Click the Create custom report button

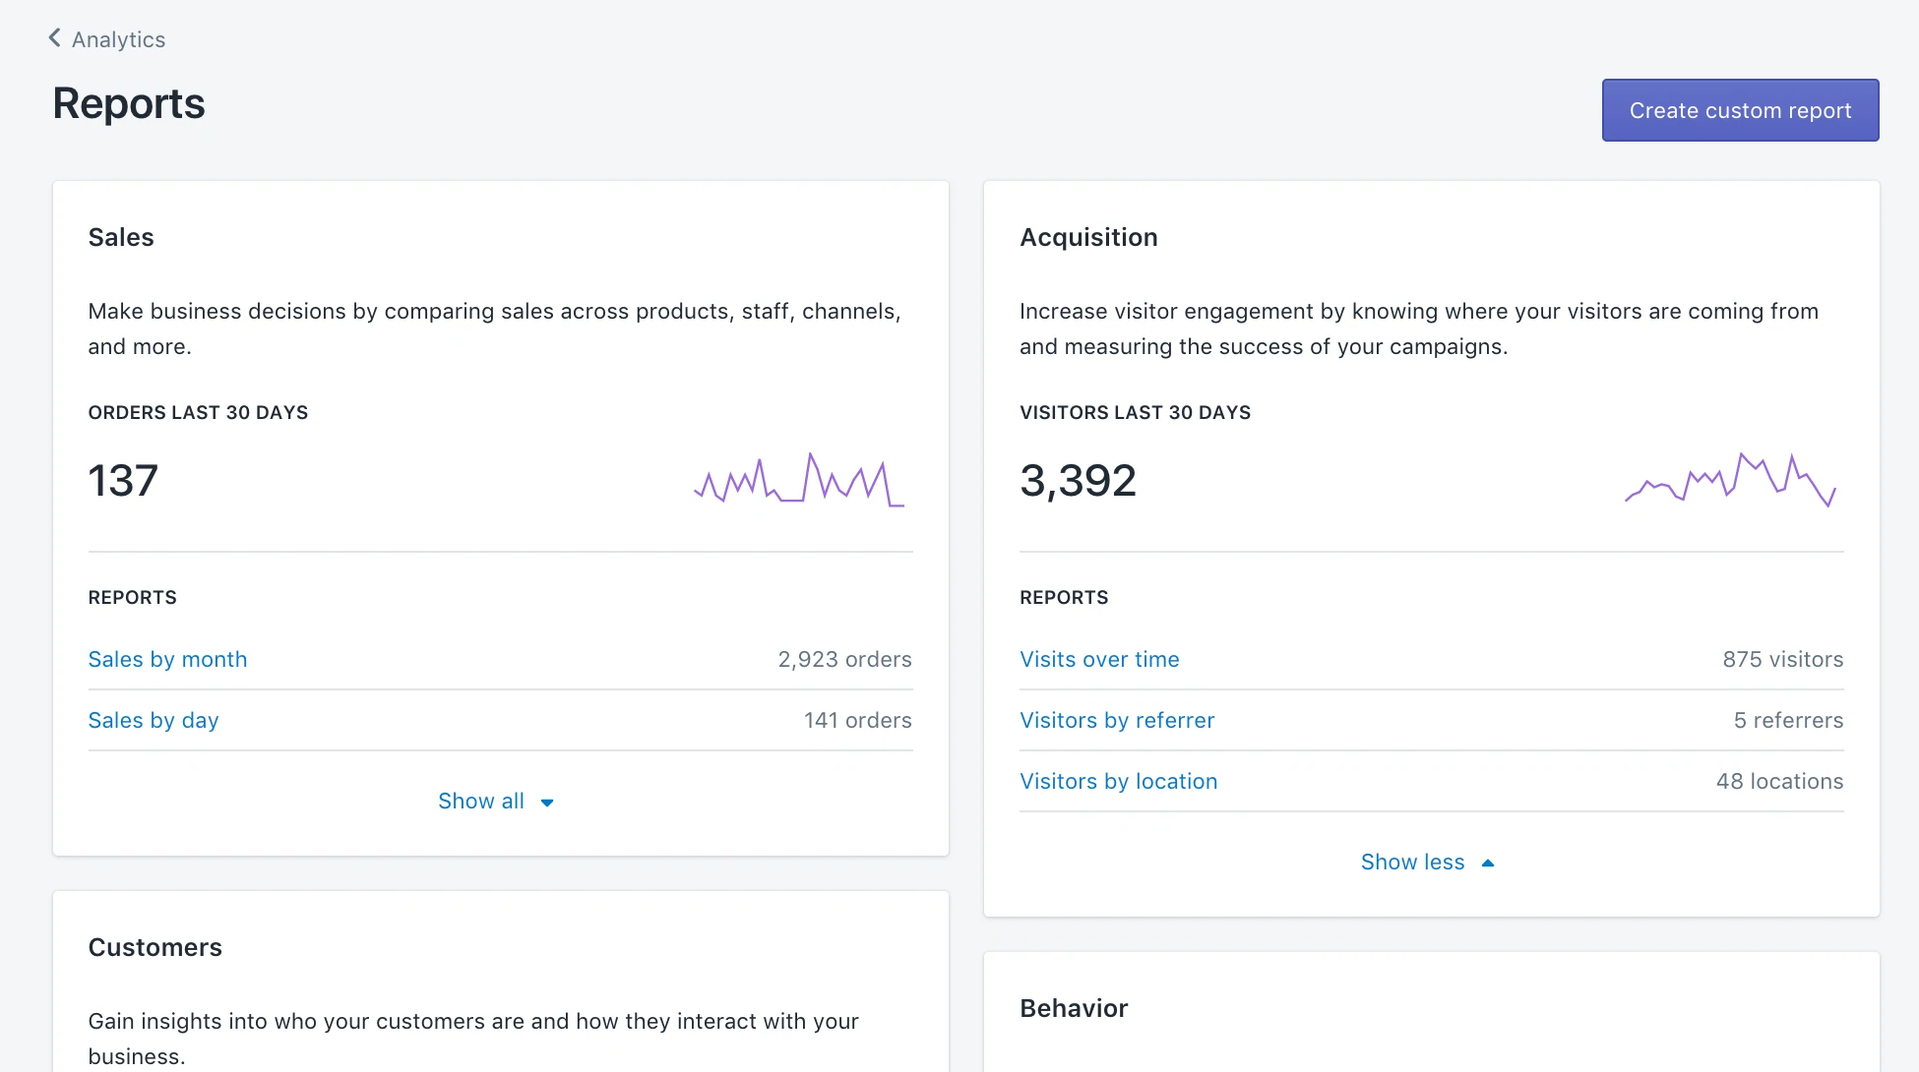[1739, 110]
